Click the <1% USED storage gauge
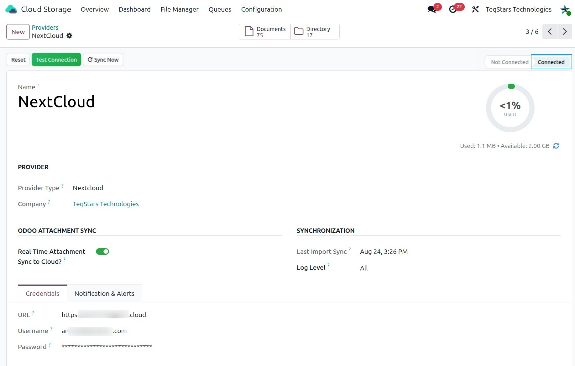Image resolution: width=575 pixels, height=366 pixels. point(510,108)
